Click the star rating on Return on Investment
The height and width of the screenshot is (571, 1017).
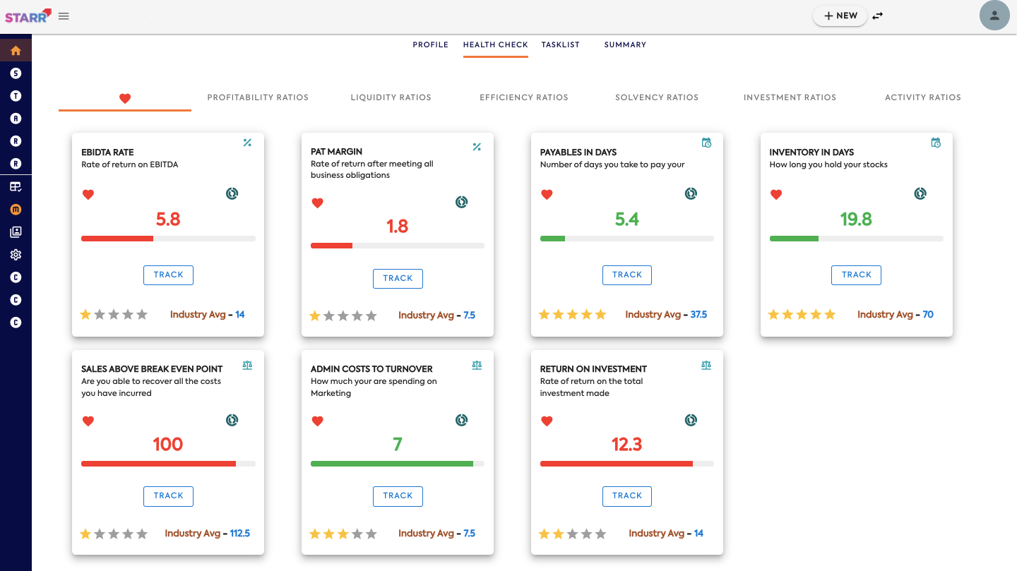(x=572, y=534)
